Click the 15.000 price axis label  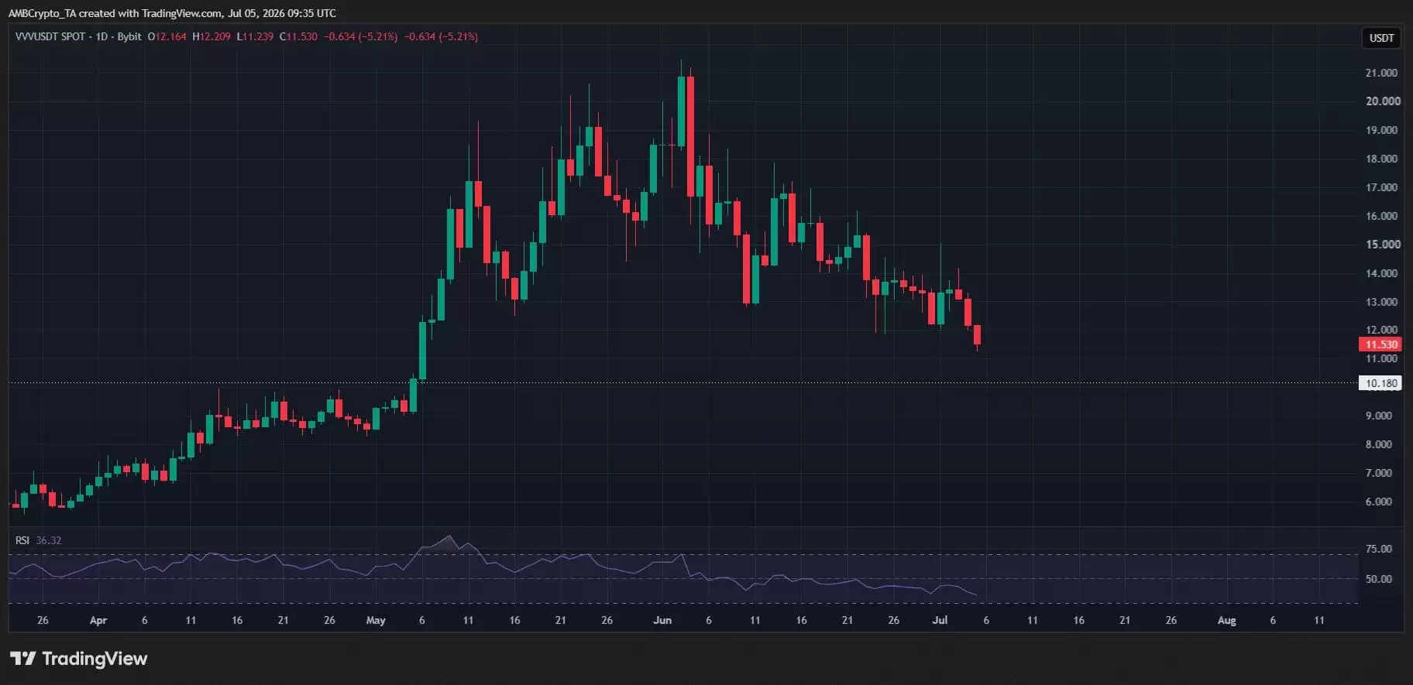(1382, 245)
